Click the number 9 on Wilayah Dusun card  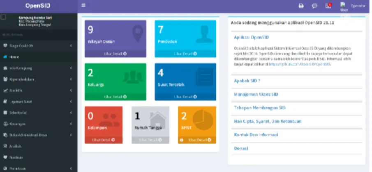pos(90,30)
